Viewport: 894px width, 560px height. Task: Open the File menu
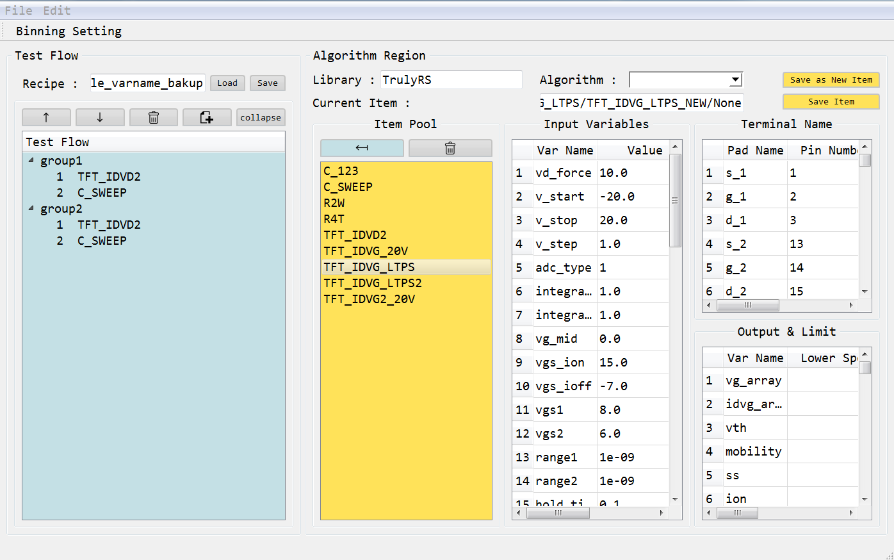point(19,10)
